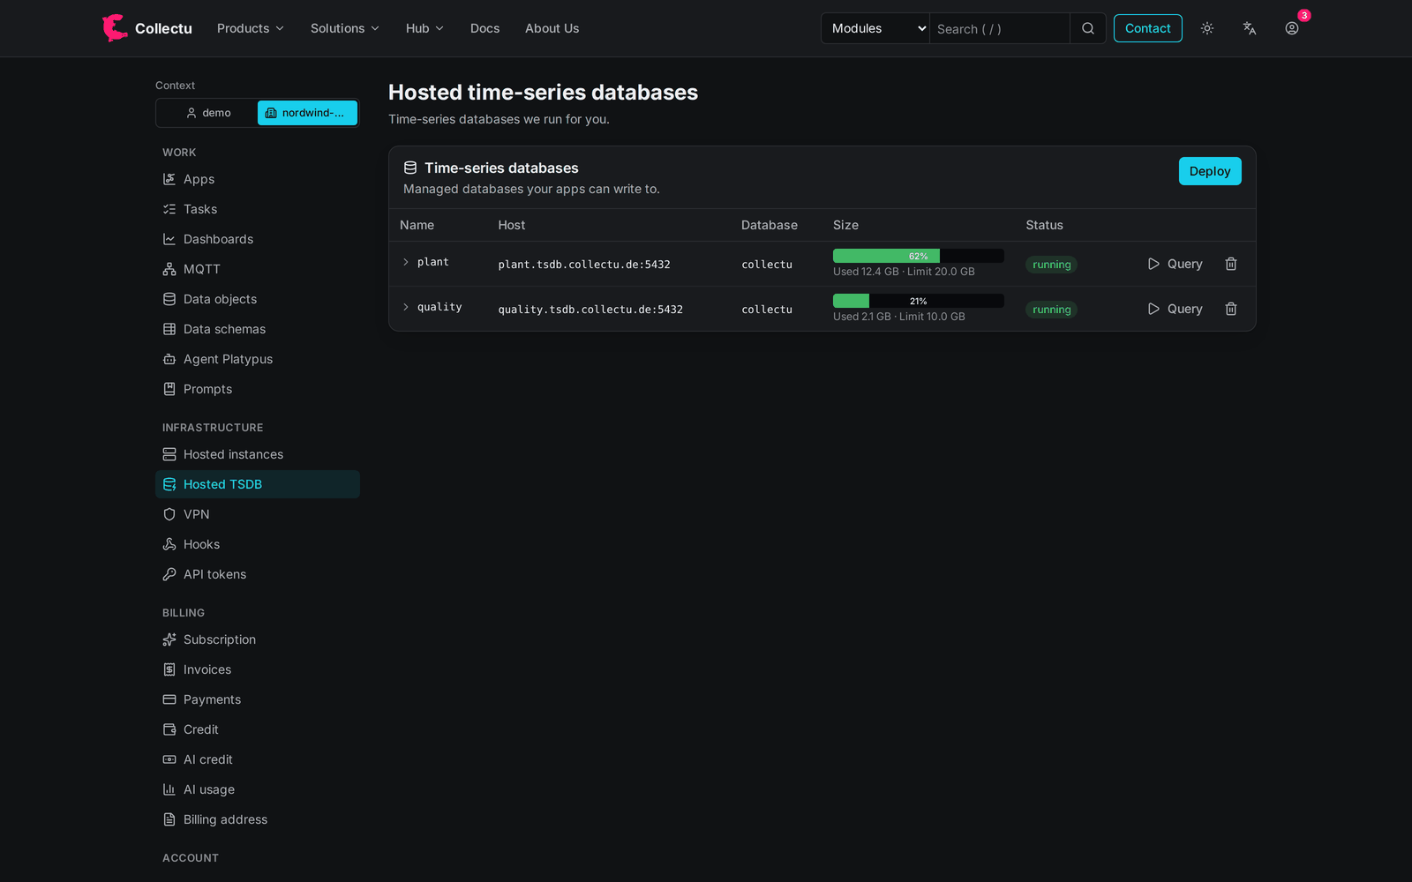Delete the plant database via trash icon
The image size is (1412, 882).
[1231, 264]
